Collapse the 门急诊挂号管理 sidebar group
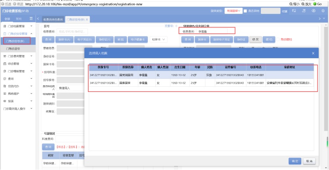Screen dimensions: 329x170 (31, 34)
